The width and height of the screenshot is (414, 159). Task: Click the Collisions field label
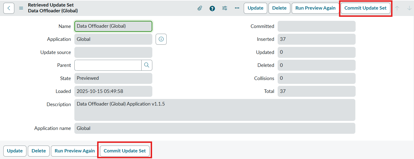[x=264, y=78]
